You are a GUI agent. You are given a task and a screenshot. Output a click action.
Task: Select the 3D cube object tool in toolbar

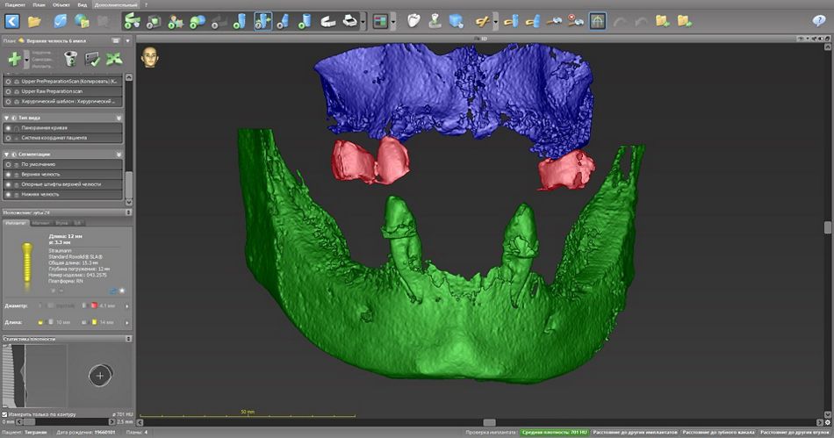(x=154, y=21)
